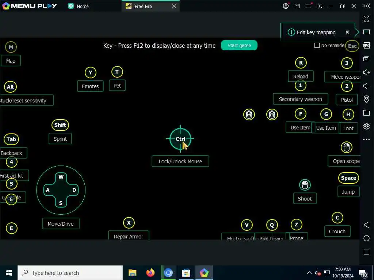Open the account profile icon in title bar
This screenshot has width=374, height=280.
click(286, 6)
